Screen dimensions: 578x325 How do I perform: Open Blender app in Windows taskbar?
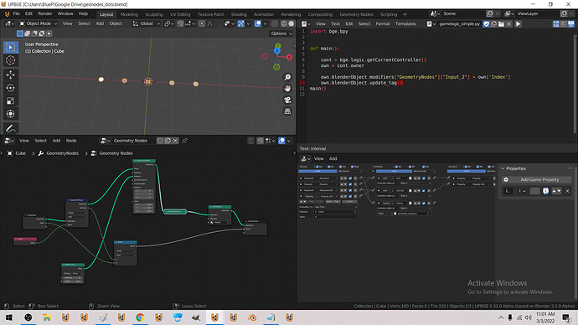point(252,317)
